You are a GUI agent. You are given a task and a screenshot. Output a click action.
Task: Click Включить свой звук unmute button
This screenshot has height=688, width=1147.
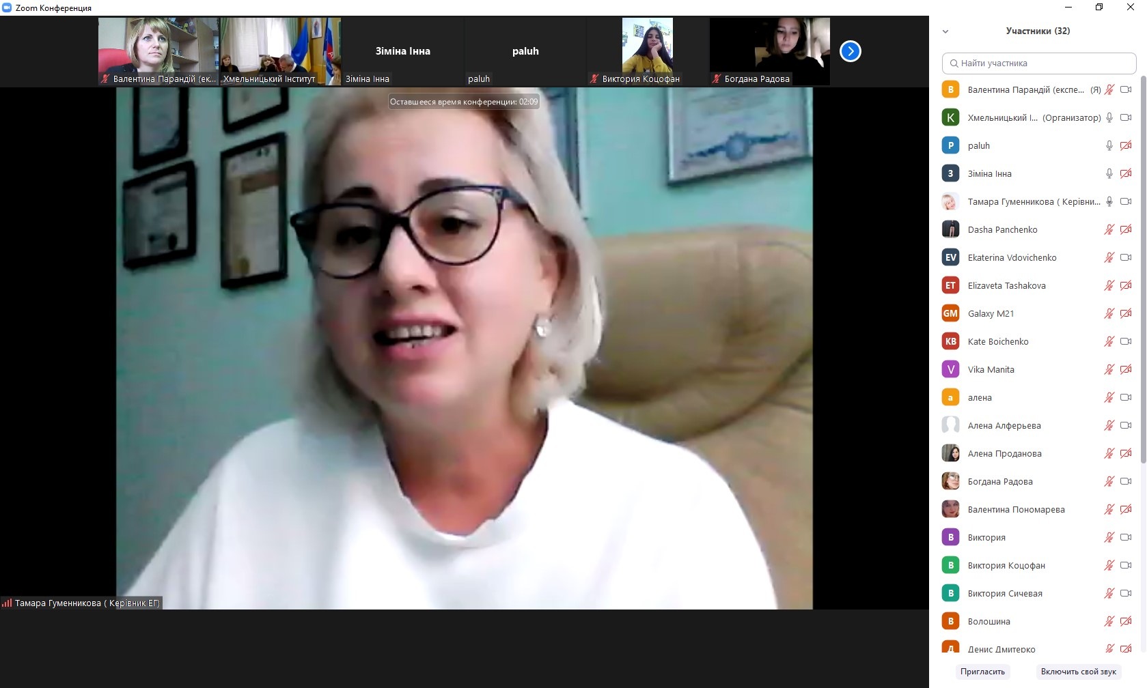point(1078,672)
